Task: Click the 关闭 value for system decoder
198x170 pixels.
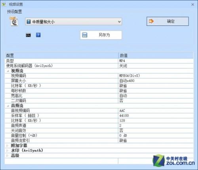Action: 123,66
